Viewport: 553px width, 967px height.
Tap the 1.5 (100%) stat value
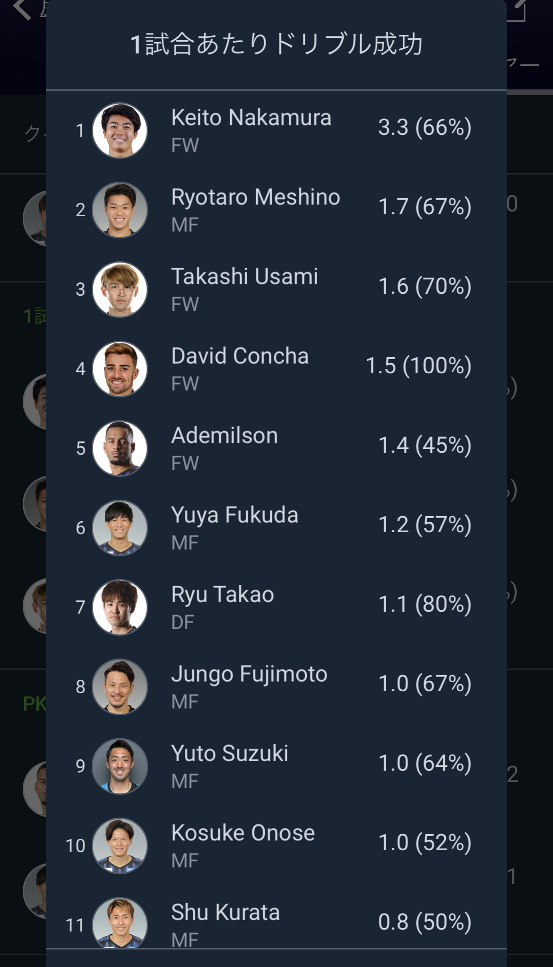[x=418, y=366]
